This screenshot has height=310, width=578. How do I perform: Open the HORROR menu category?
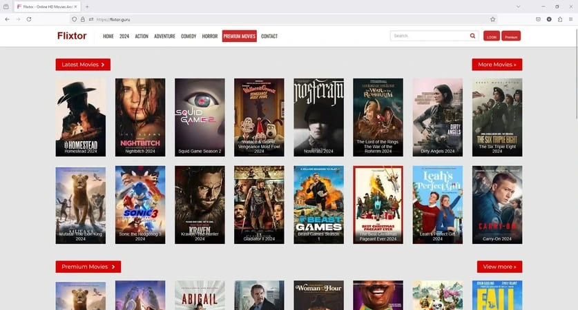coord(209,36)
